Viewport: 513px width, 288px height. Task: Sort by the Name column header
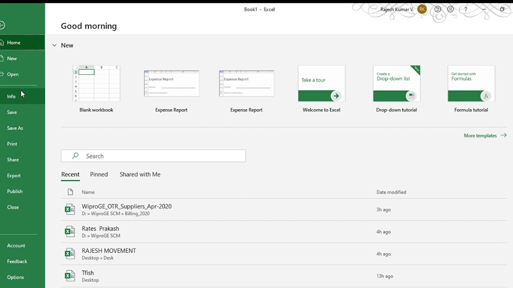(88, 192)
